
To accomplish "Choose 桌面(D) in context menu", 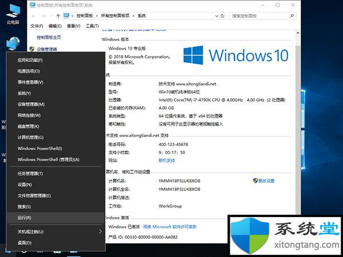I will tap(56, 243).
